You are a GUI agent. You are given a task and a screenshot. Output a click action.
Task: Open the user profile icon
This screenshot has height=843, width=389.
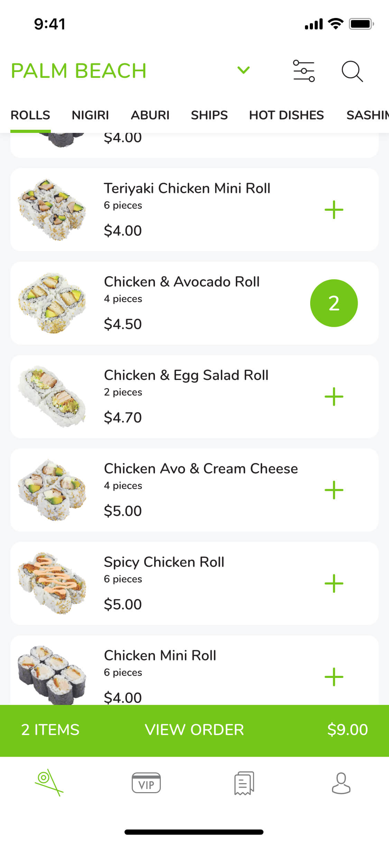pyautogui.click(x=341, y=783)
